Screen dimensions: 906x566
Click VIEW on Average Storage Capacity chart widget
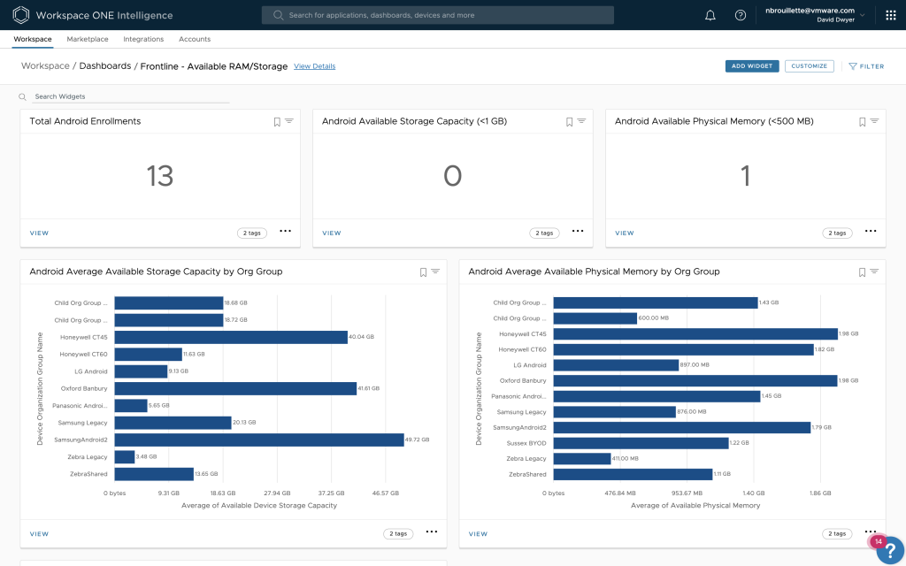tap(39, 534)
